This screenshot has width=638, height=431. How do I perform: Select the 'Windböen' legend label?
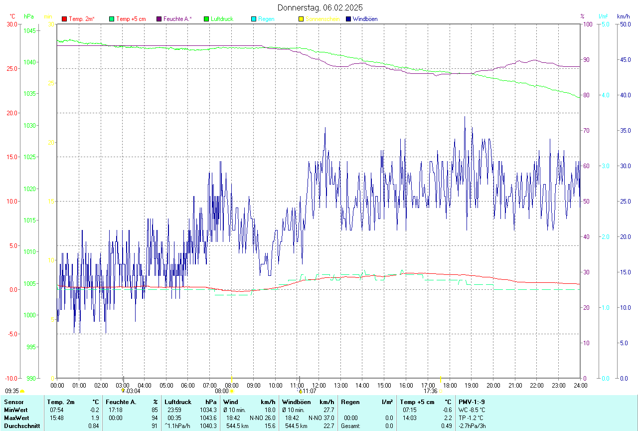pos(365,19)
